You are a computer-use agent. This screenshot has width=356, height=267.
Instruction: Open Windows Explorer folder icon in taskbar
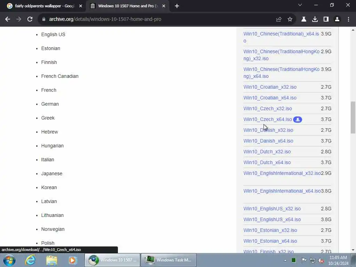pos(52,260)
